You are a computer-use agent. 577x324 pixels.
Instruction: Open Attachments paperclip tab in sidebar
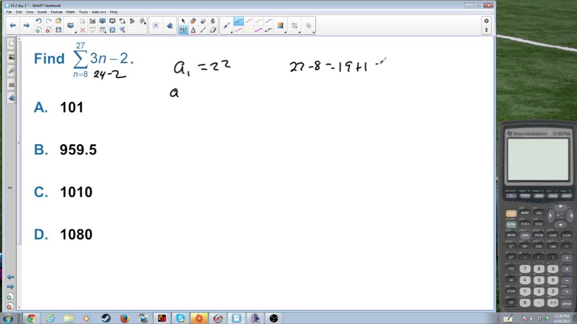pyautogui.click(x=12, y=71)
